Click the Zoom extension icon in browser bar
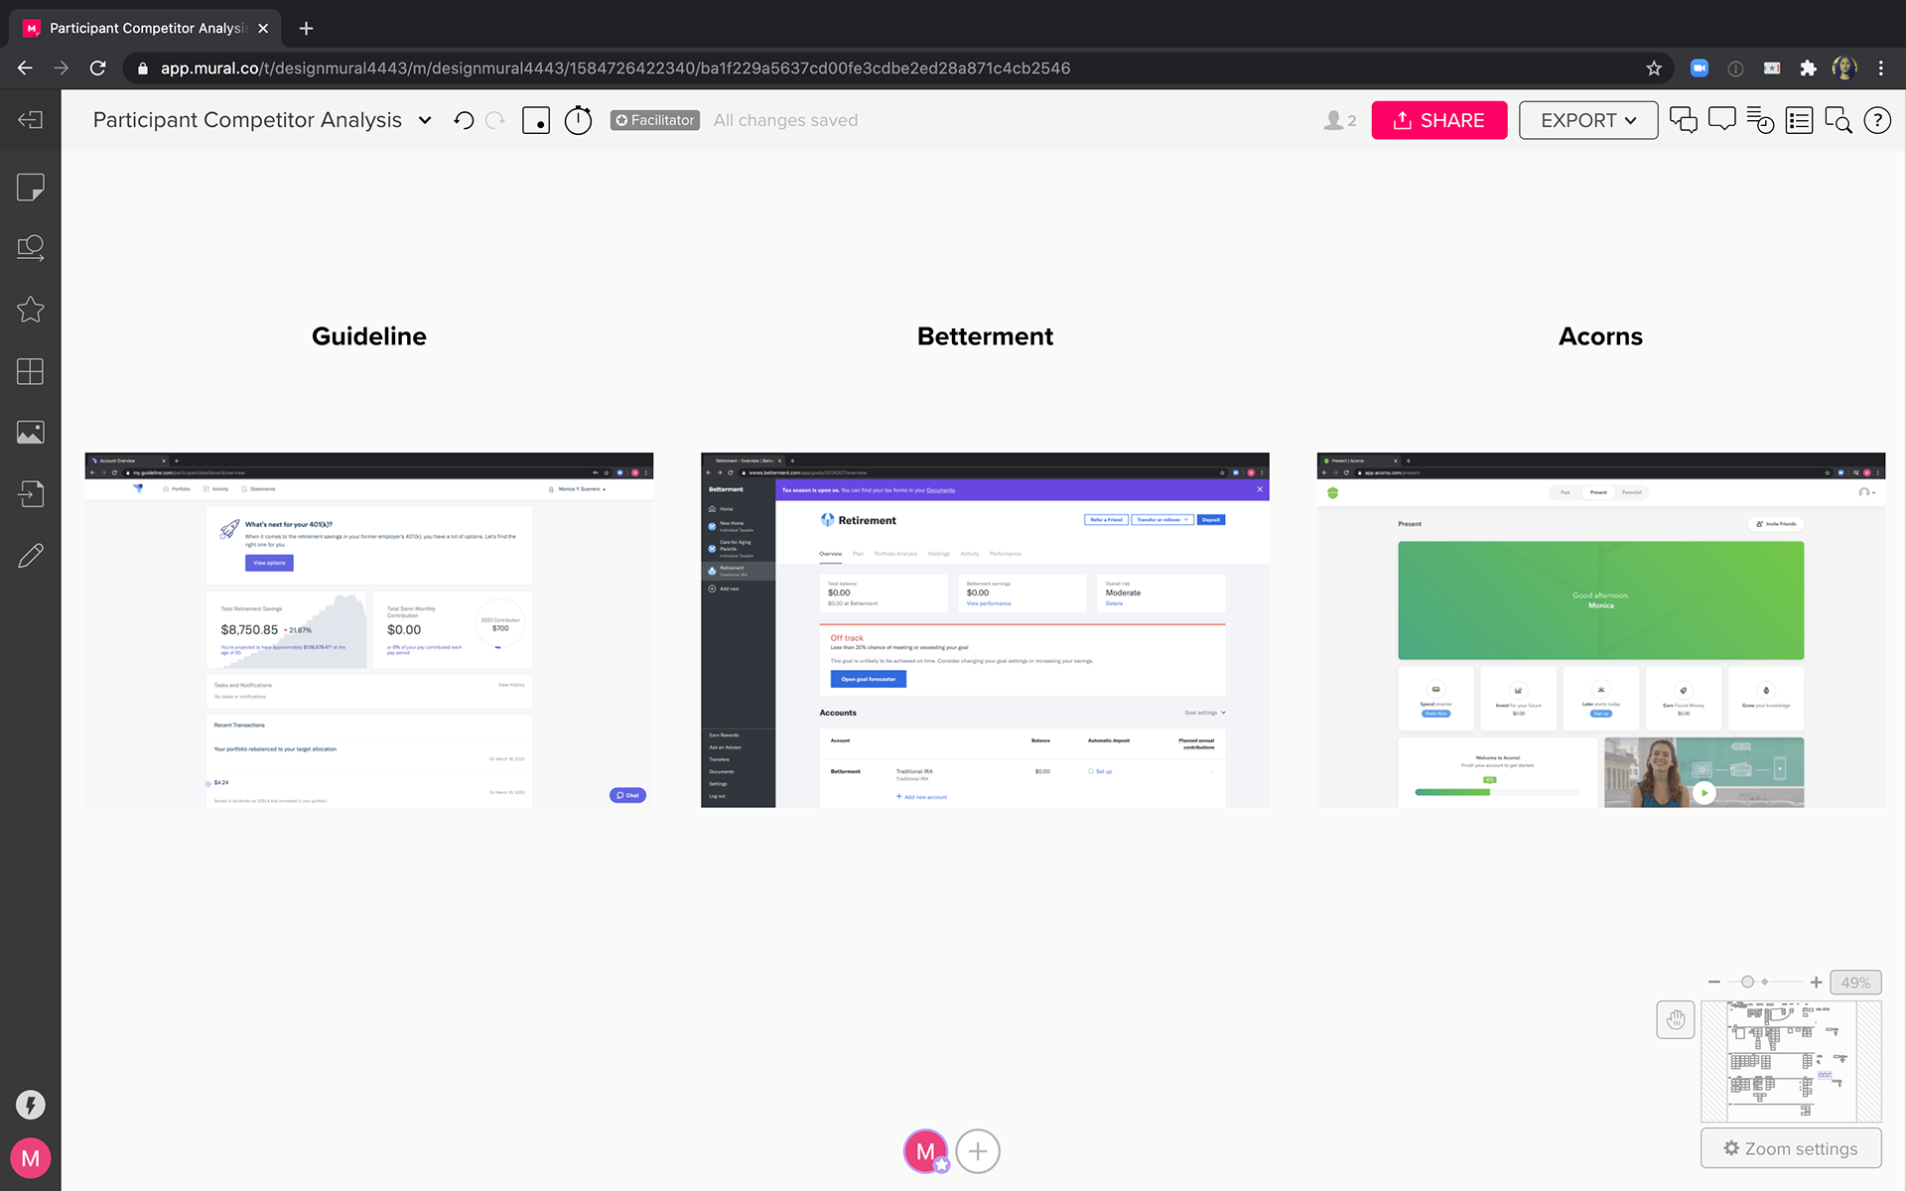The image size is (1906, 1191). point(1700,67)
